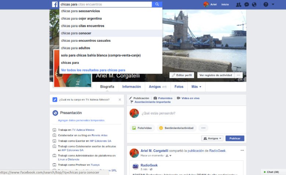This screenshot has width=286, height=175.
Task: Open post options ellipsis on RadioGeek share
Action: (242, 150)
